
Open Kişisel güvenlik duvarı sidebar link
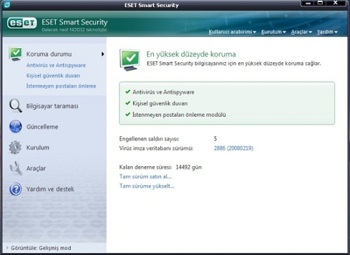point(53,75)
